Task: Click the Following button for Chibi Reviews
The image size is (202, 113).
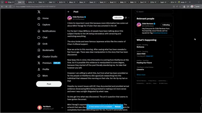Action: coord(166,25)
